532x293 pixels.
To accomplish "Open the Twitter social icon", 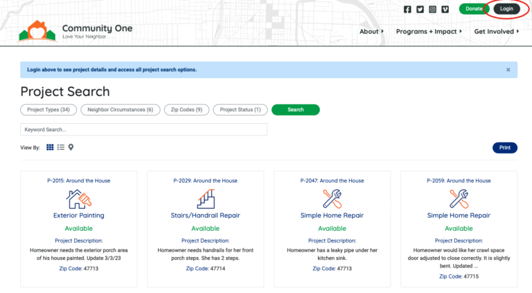I will pyautogui.click(x=420, y=9).
